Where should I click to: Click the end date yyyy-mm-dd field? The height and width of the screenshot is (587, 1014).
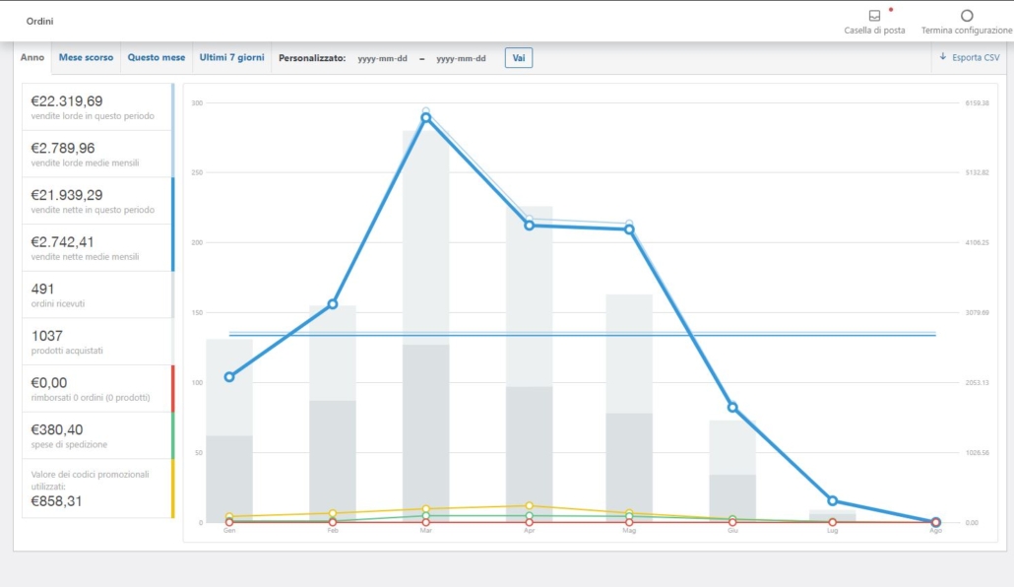pyautogui.click(x=461, y=59)
